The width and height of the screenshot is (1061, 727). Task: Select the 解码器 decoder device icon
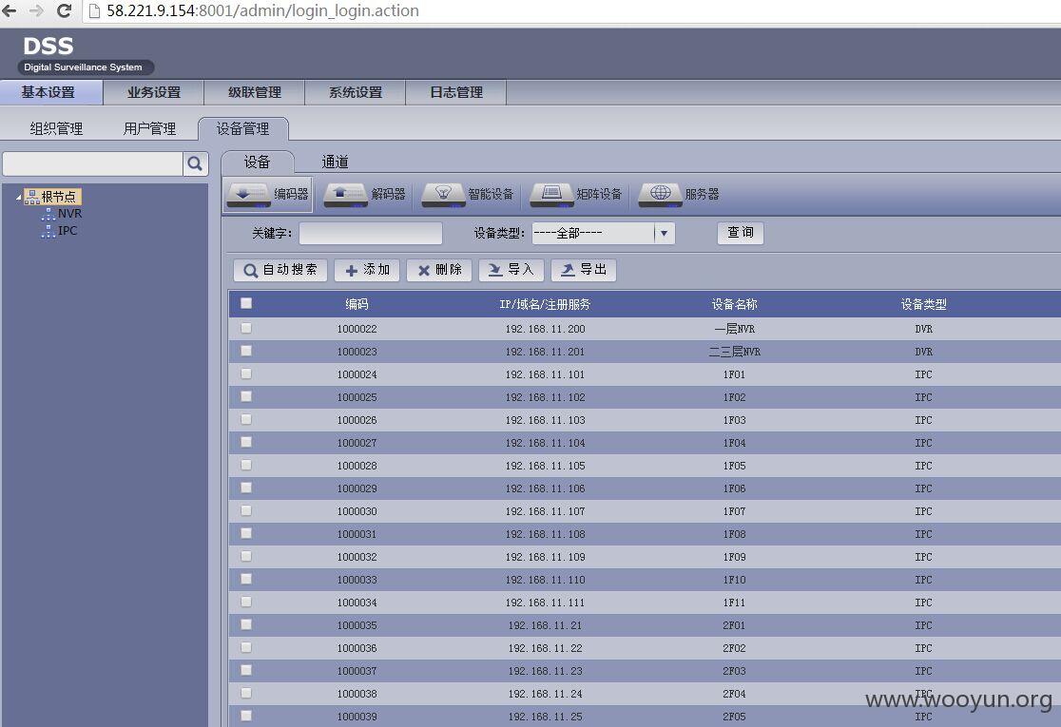click(346, 194)
